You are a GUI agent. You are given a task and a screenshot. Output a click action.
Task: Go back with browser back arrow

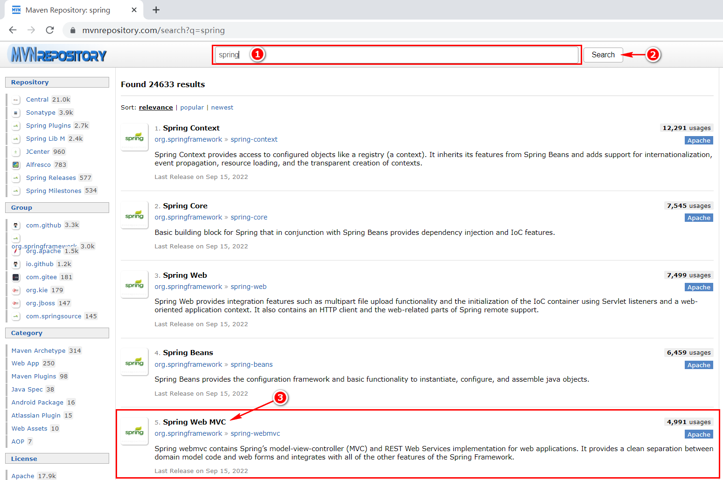(x=13, y=30)
